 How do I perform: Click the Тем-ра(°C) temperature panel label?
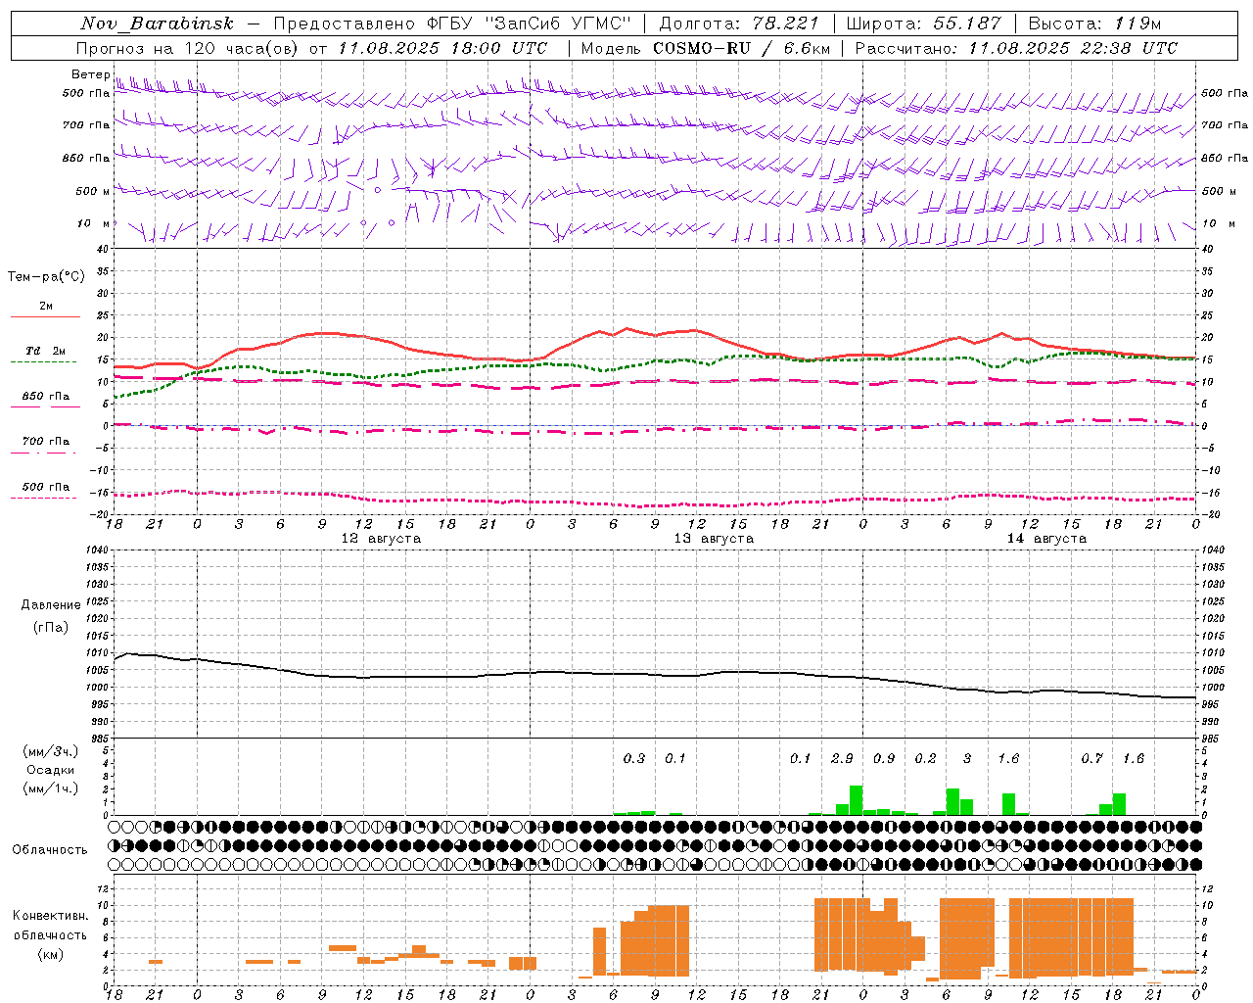(x=46, y=277)
